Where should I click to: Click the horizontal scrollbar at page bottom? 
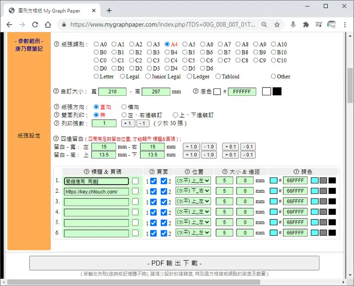pos(134,282)
